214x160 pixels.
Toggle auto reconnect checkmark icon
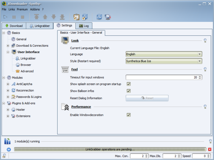(85, 17)
